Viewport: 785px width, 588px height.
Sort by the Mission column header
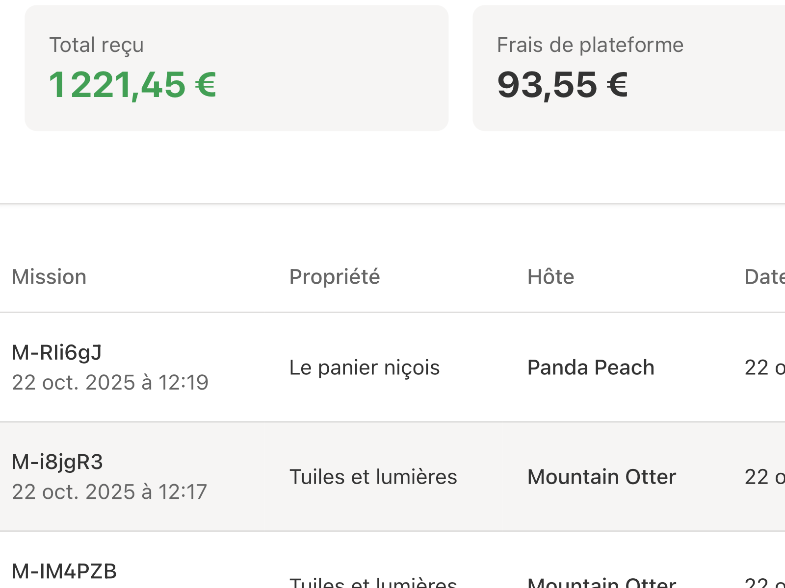click(x=49, y=277)
